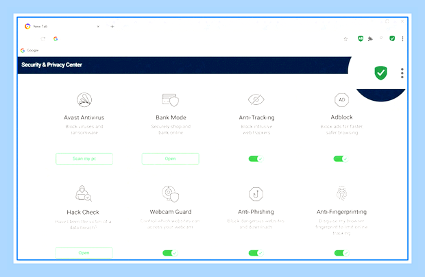Close the New Tab tab
This screenshot has height=277, width=425.
click(x=98, y=26)
